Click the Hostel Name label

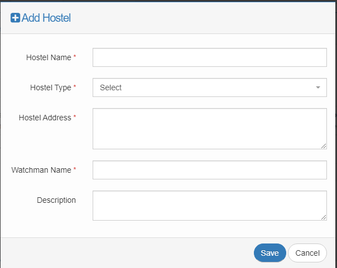tap(49, 57)
